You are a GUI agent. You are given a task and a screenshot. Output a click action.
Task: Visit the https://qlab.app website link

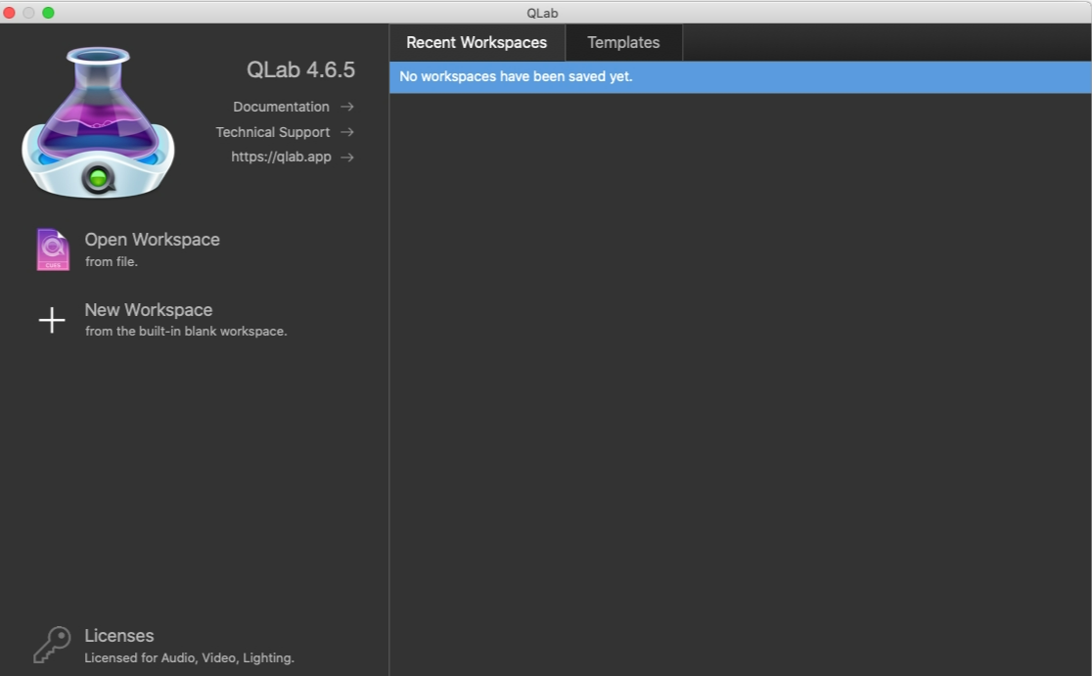click(x=282, y=158)
